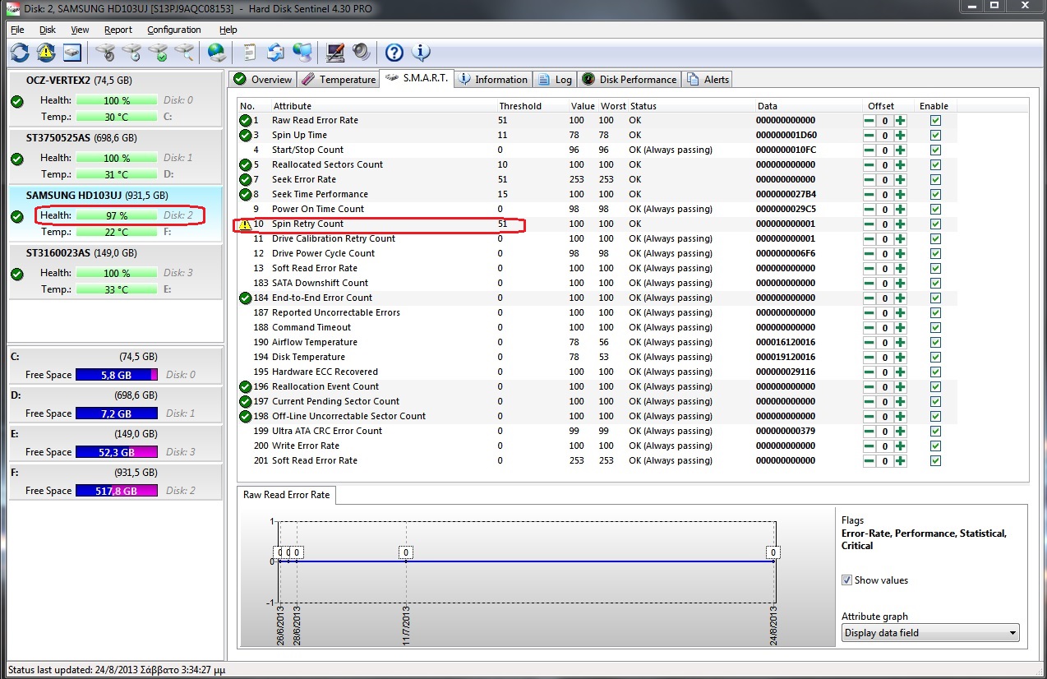Screen dimensions: 1047x679
Task: Decrease offset for Write Error Rate
Action: (869, 446)
